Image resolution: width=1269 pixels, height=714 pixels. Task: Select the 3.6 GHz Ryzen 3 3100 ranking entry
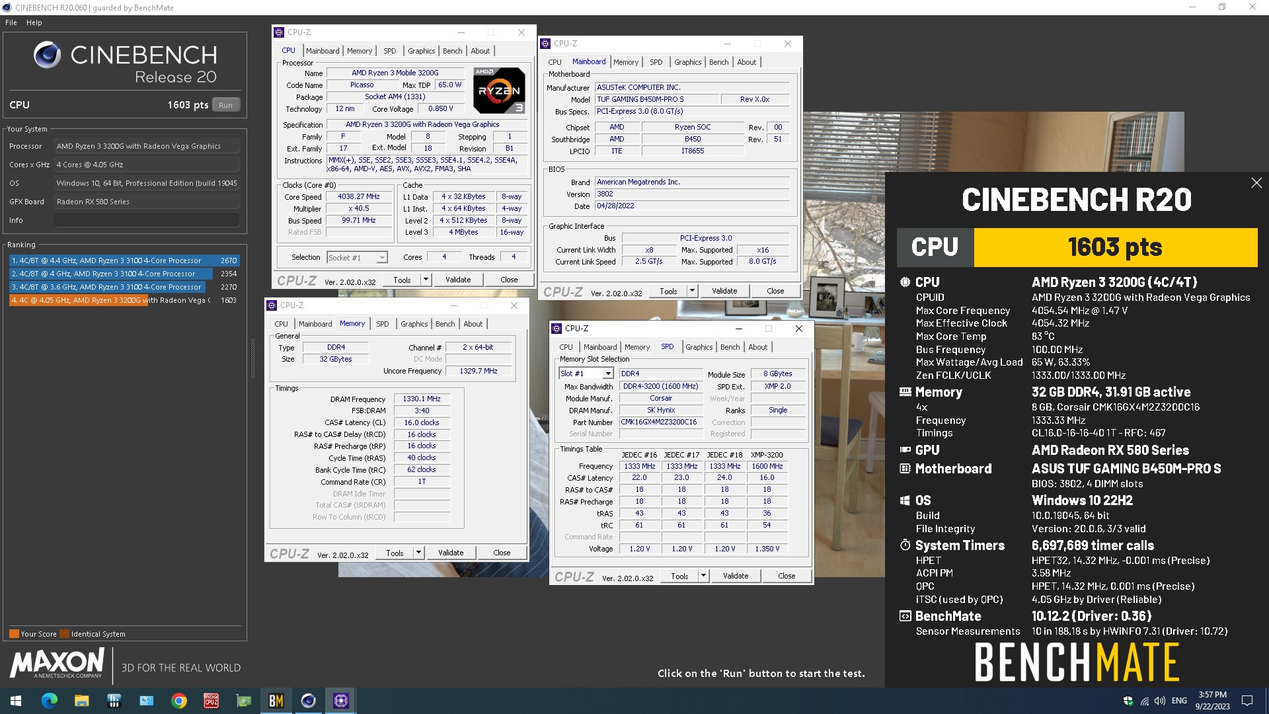tap(124, 287)
